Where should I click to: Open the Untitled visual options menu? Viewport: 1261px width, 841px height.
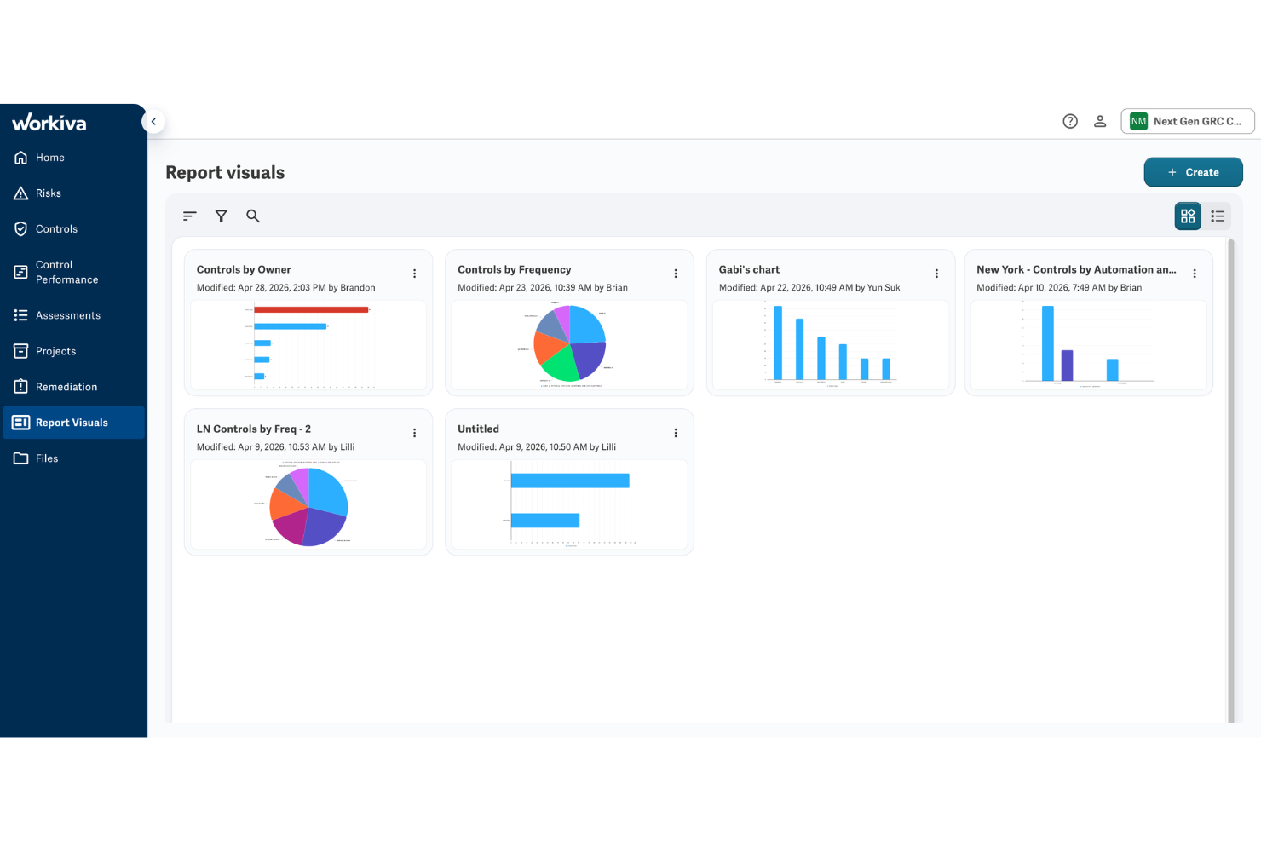[x=676, y=433]
